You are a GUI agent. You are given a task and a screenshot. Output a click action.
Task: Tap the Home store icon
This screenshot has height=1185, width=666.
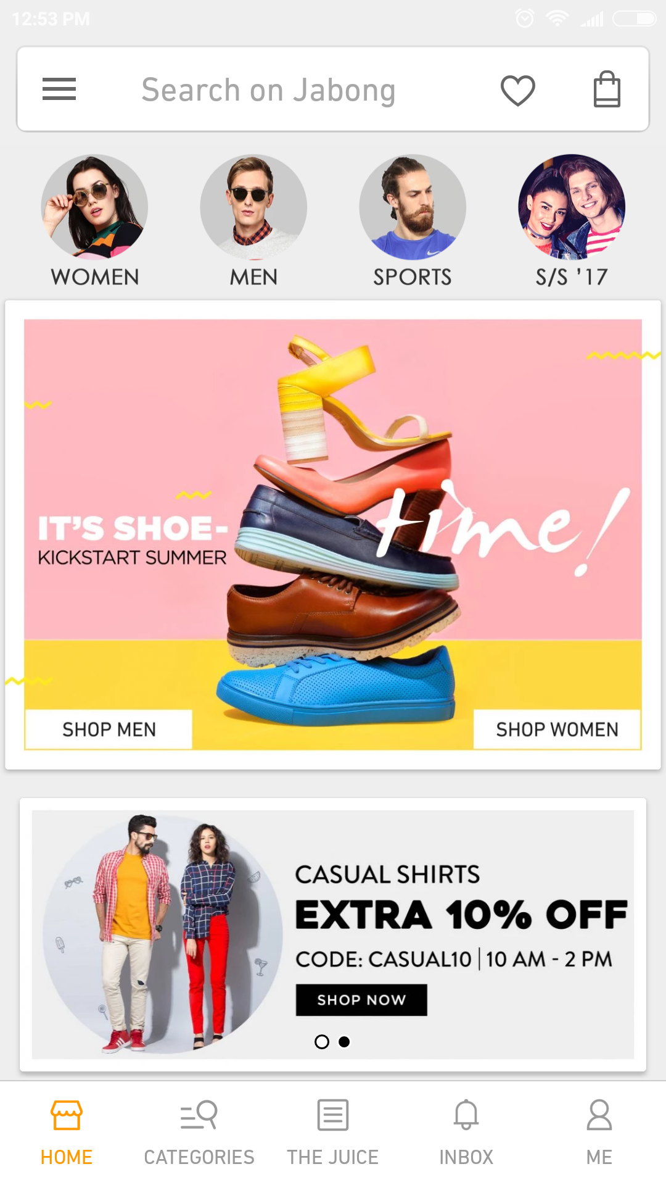point(67,1115)
